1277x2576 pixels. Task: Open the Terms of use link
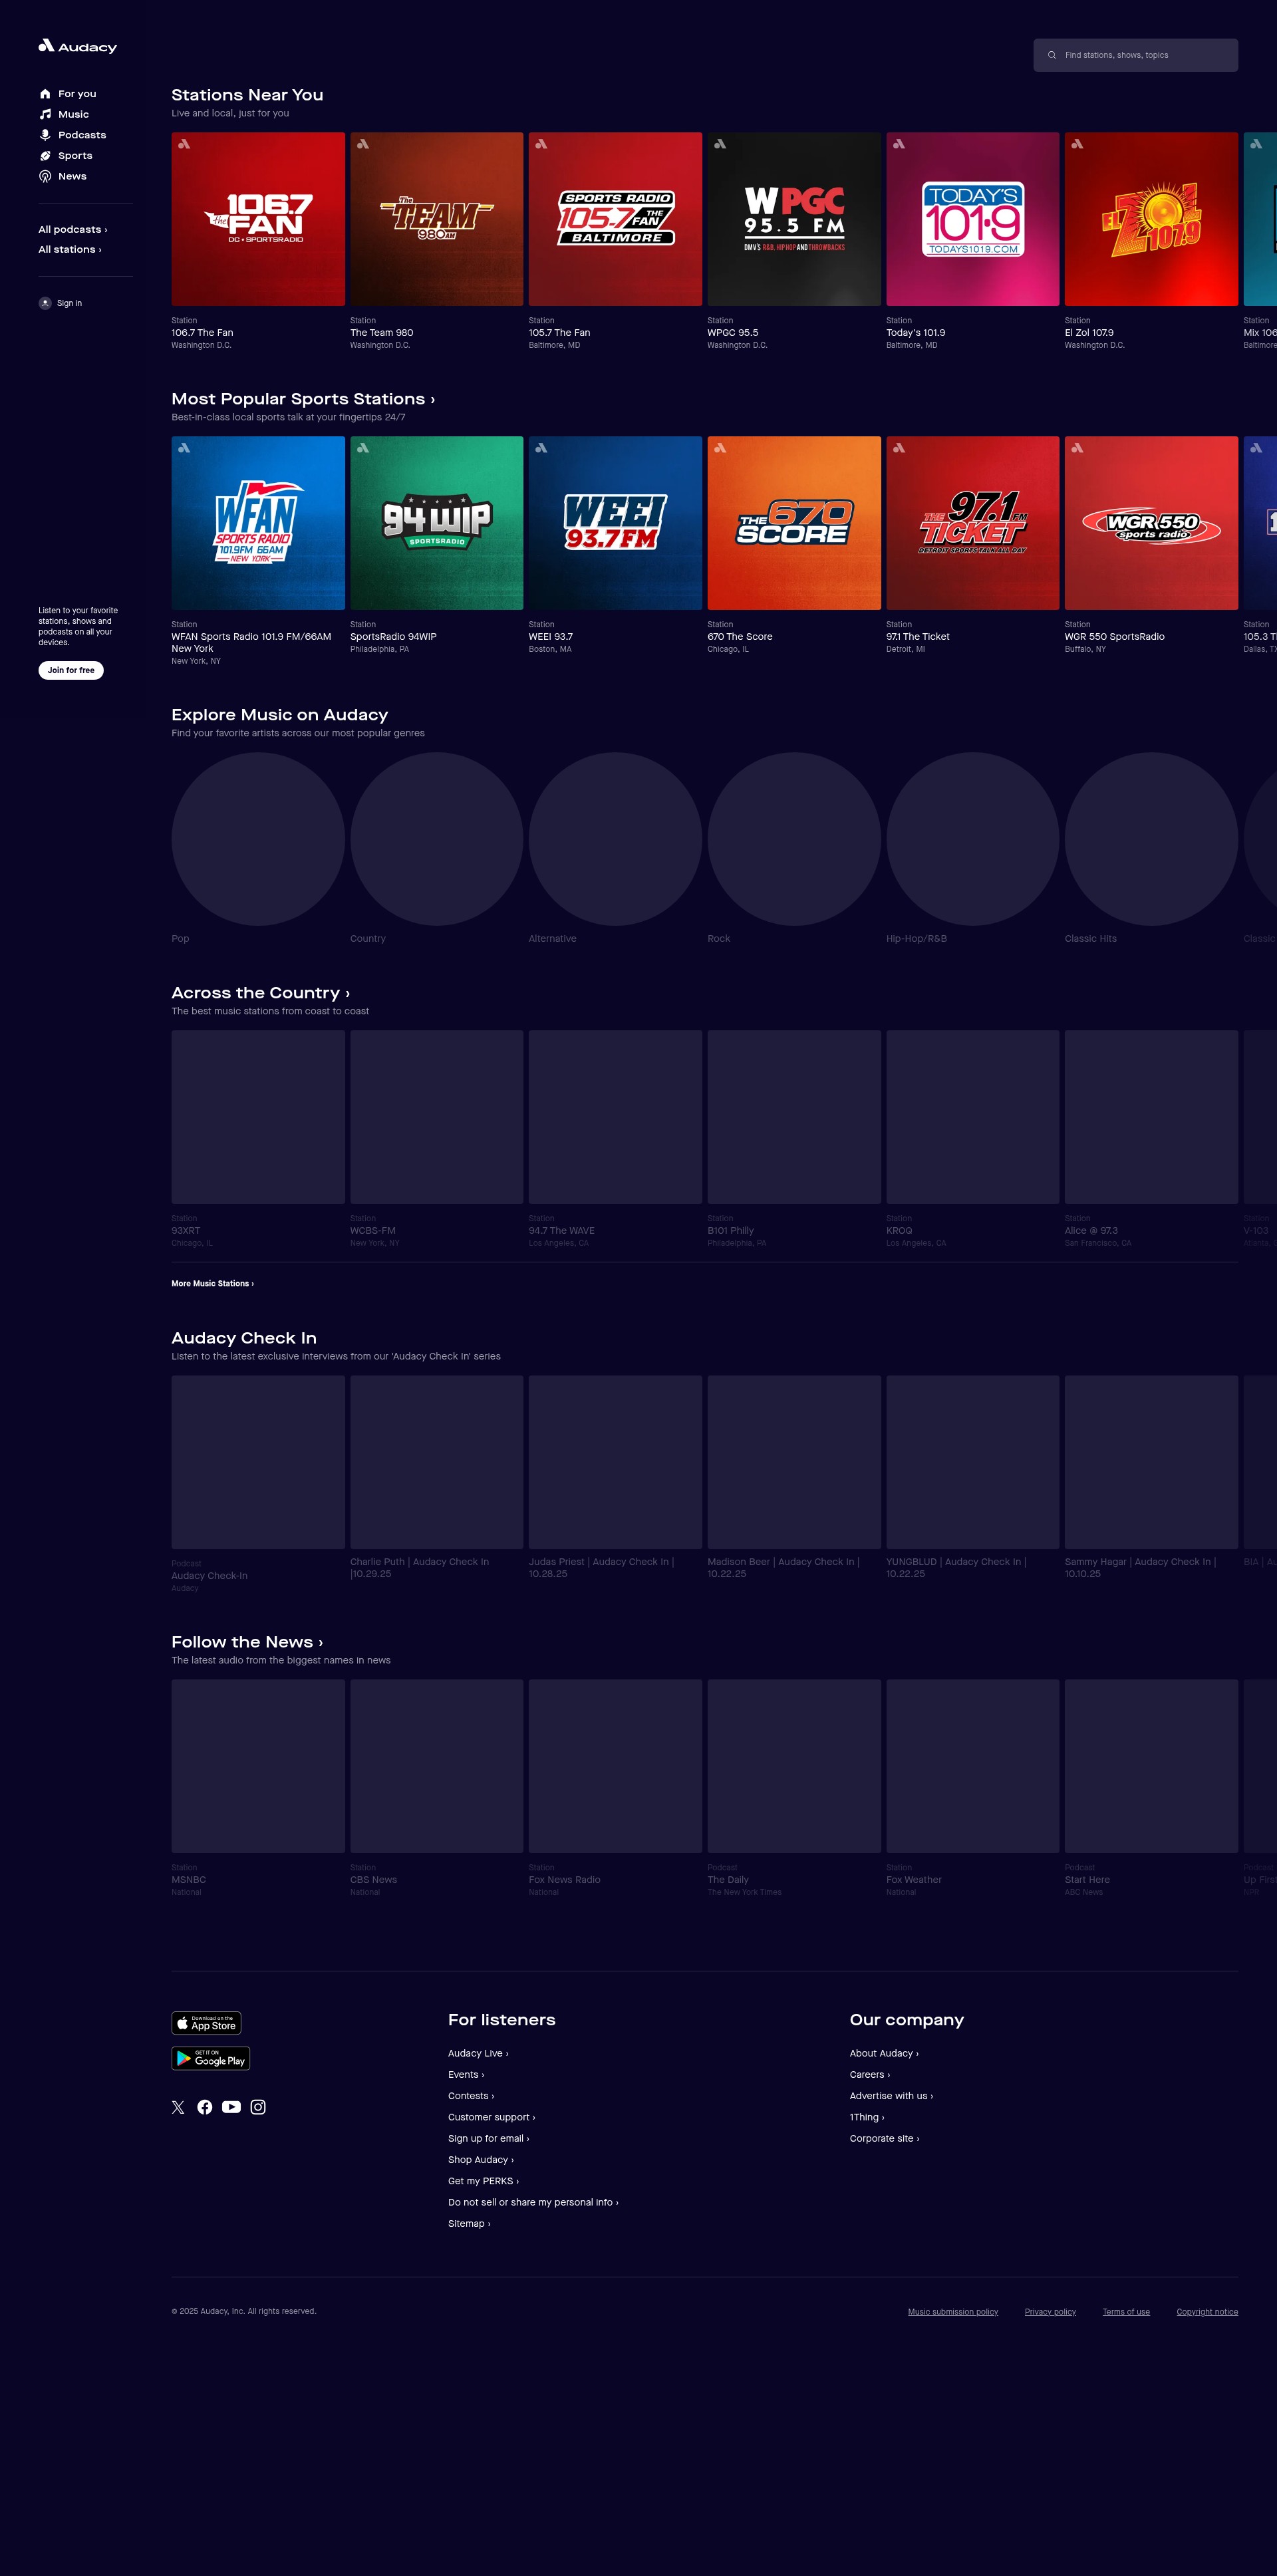tap(1126, 2312)
